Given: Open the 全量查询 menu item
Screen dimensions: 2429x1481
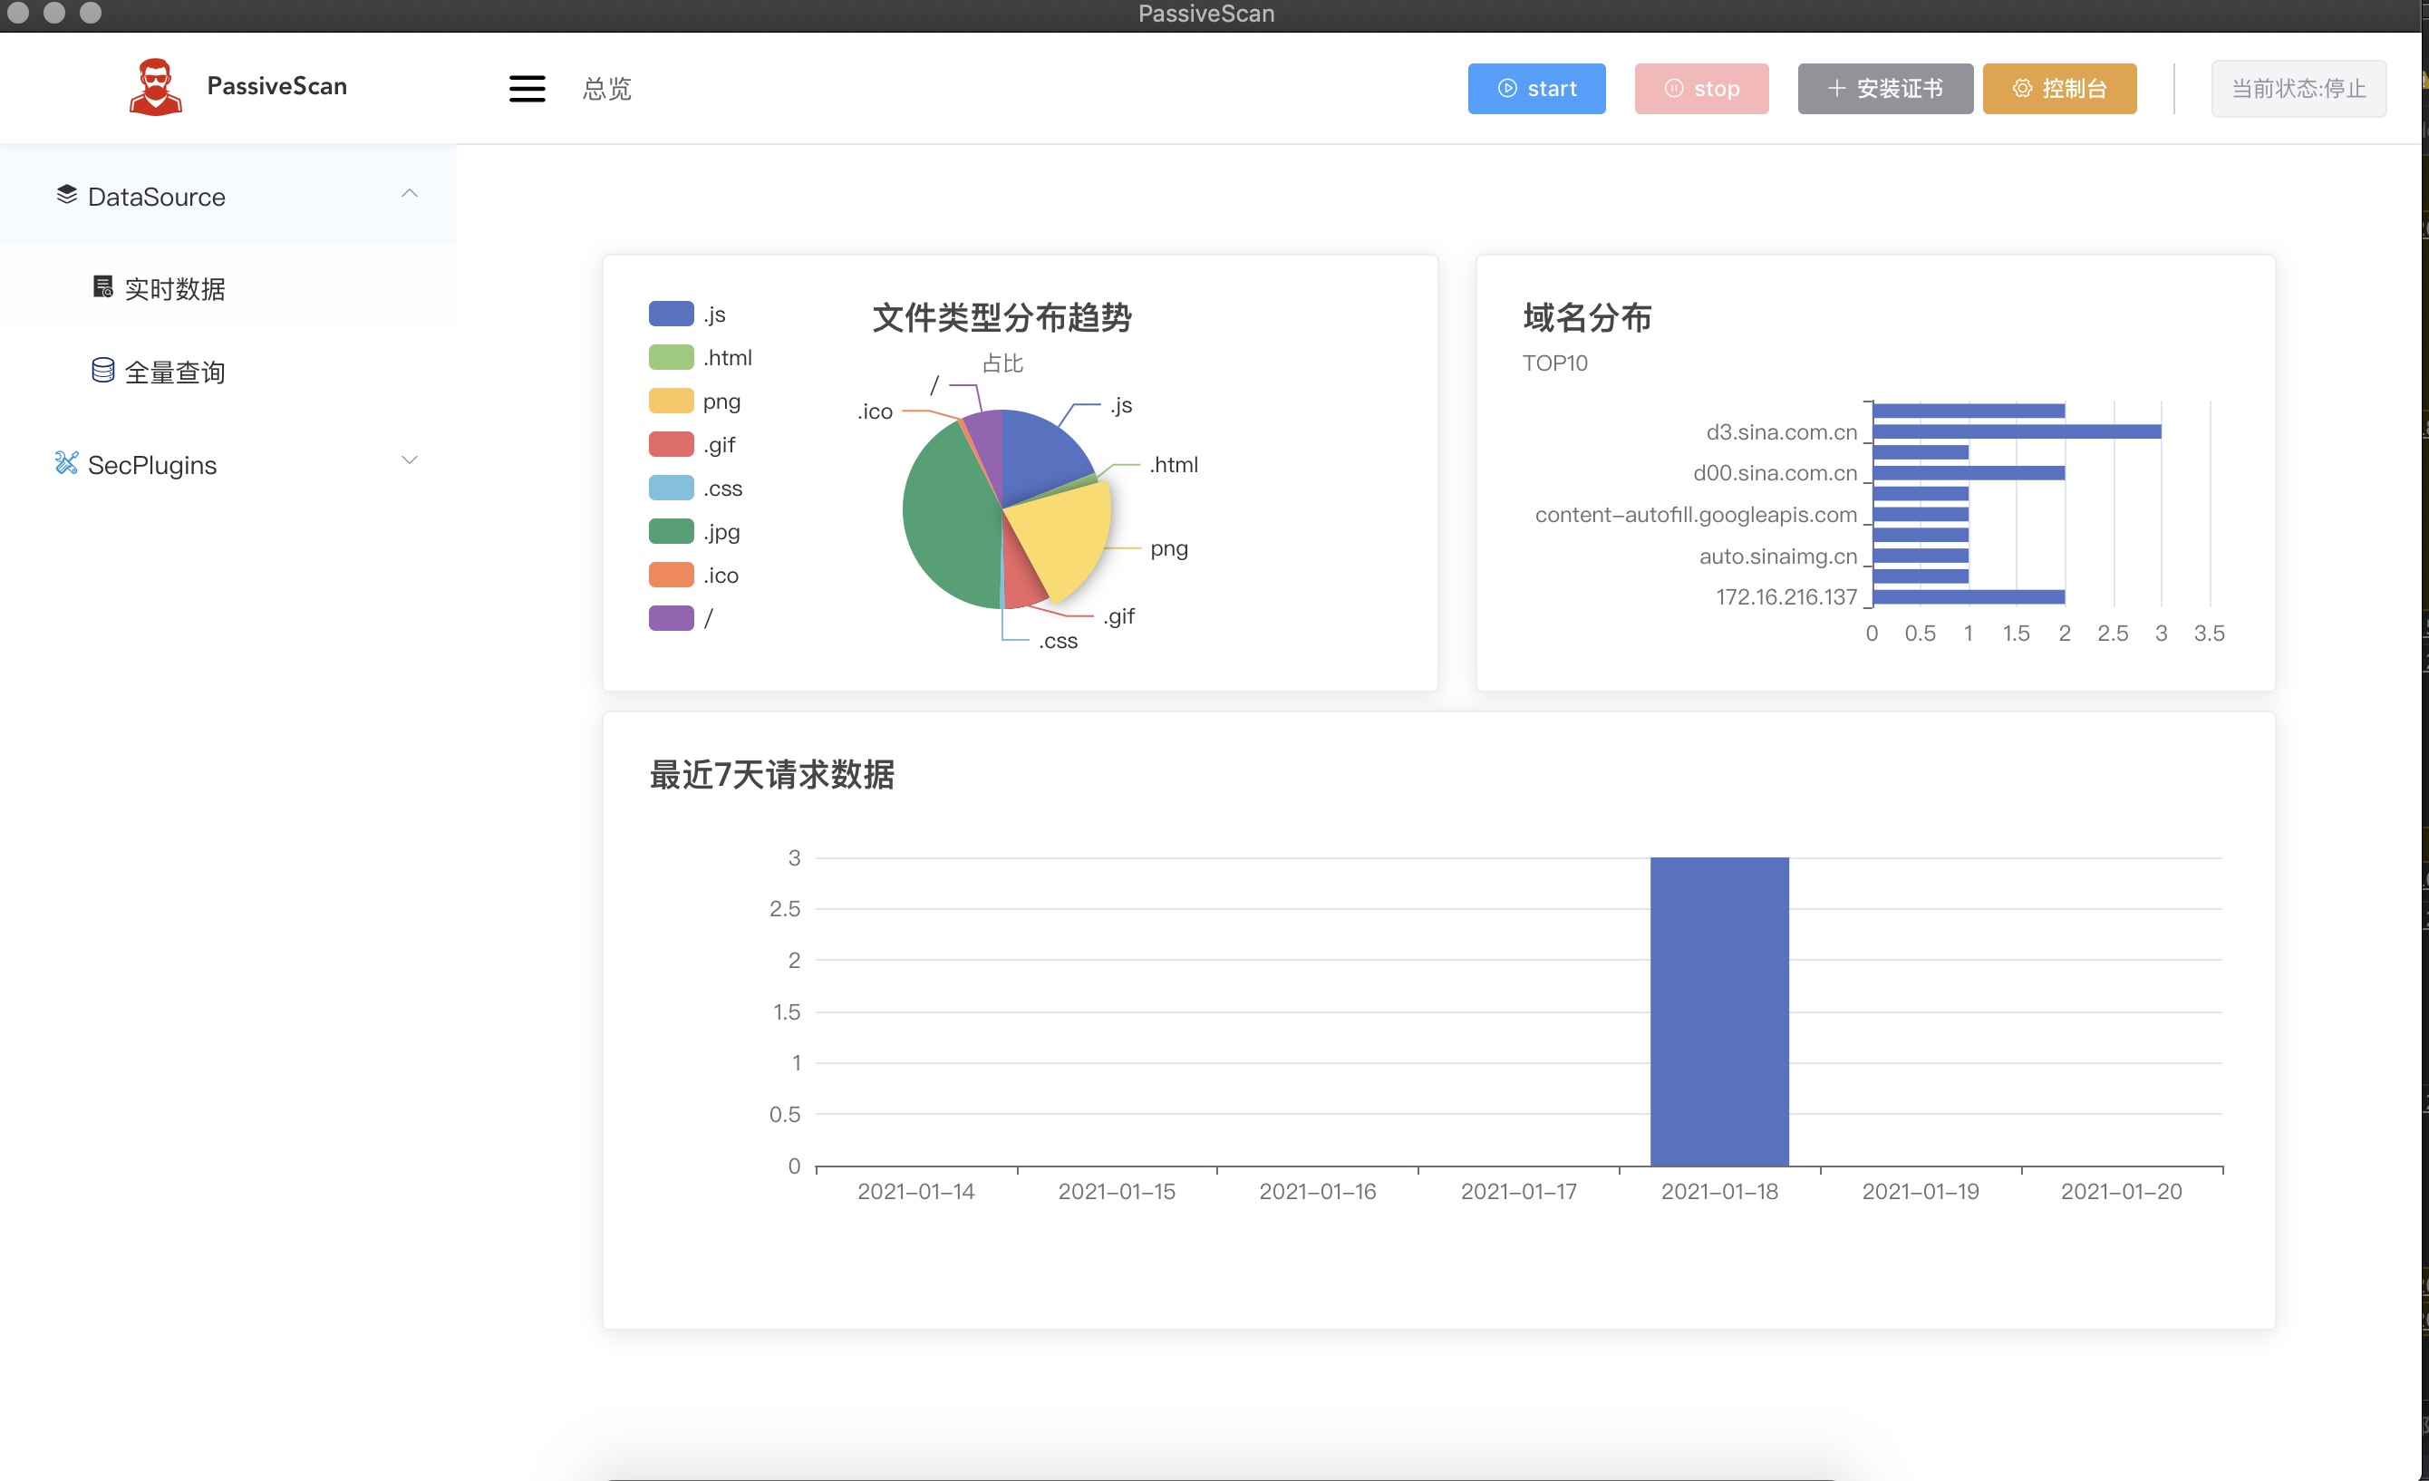Looking at the screenshot, I should point(175,373).
